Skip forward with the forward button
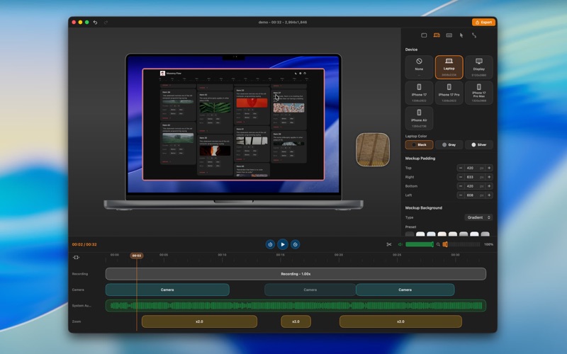This screenshot has height=354, width=567. [295, 244]
